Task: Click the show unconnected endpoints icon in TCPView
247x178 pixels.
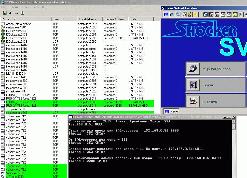Action: tap(16, 13)
